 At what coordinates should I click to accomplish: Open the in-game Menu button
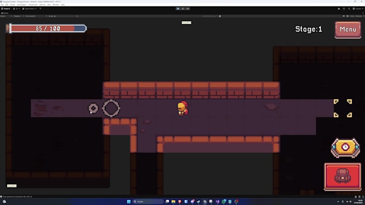click(348, 29)
